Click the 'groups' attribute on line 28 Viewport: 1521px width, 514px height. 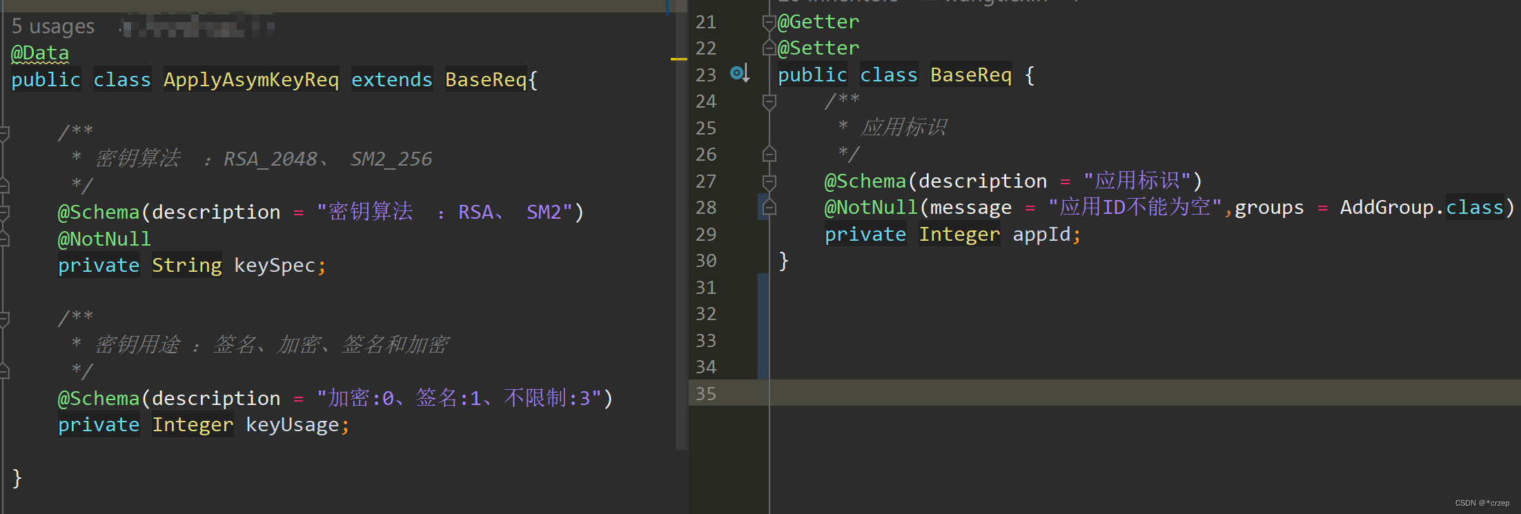coord(1270,208)
